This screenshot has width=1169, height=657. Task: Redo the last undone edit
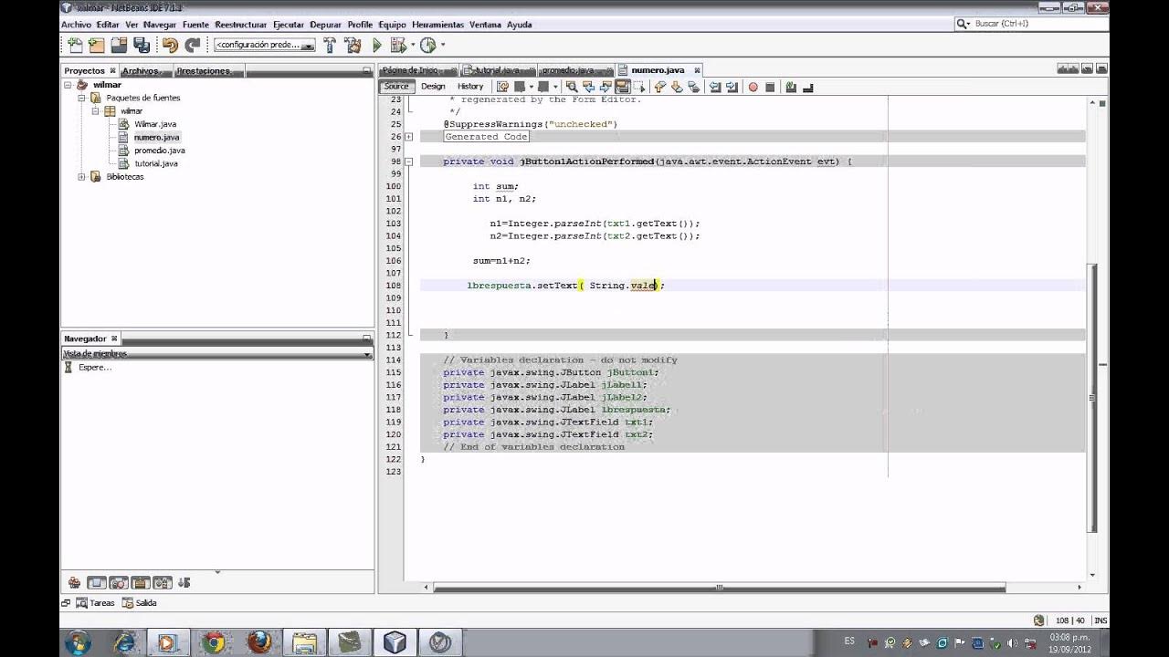192,45
